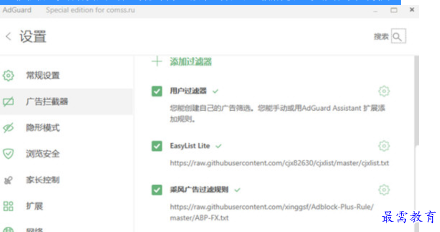Open settings gear for 乘风广告过滤规则
The image size is (440, 232).
click(384, 190)
